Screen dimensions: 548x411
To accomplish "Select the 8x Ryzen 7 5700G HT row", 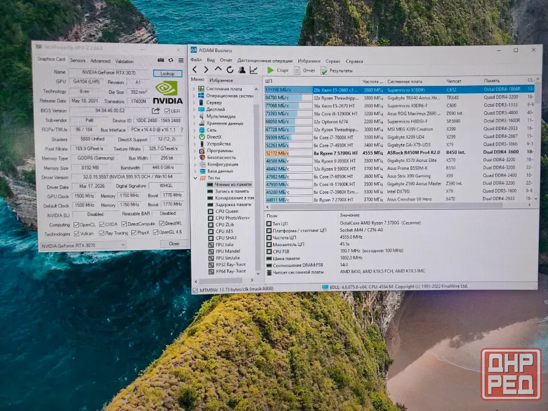I will (399, 153).
